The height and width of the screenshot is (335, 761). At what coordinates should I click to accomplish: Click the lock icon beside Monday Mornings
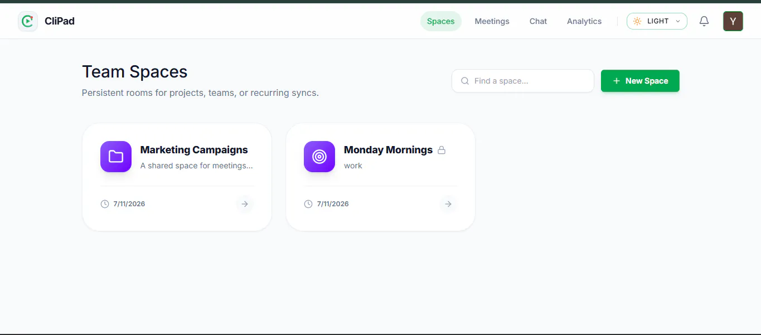point(442,150)
